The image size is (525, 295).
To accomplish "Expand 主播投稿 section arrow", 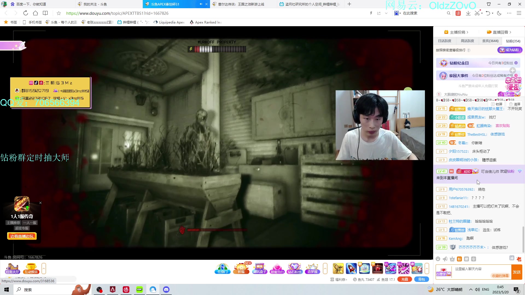I will coord(467,32).
